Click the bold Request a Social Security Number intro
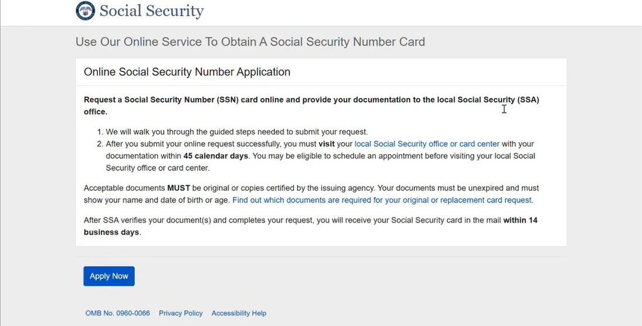The height and width of the screenshot is (326, 642). [x=311, y=106]
